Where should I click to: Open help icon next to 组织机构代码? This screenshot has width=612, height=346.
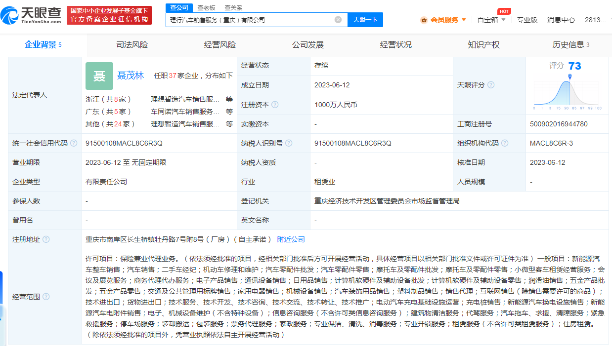point(505,143)
